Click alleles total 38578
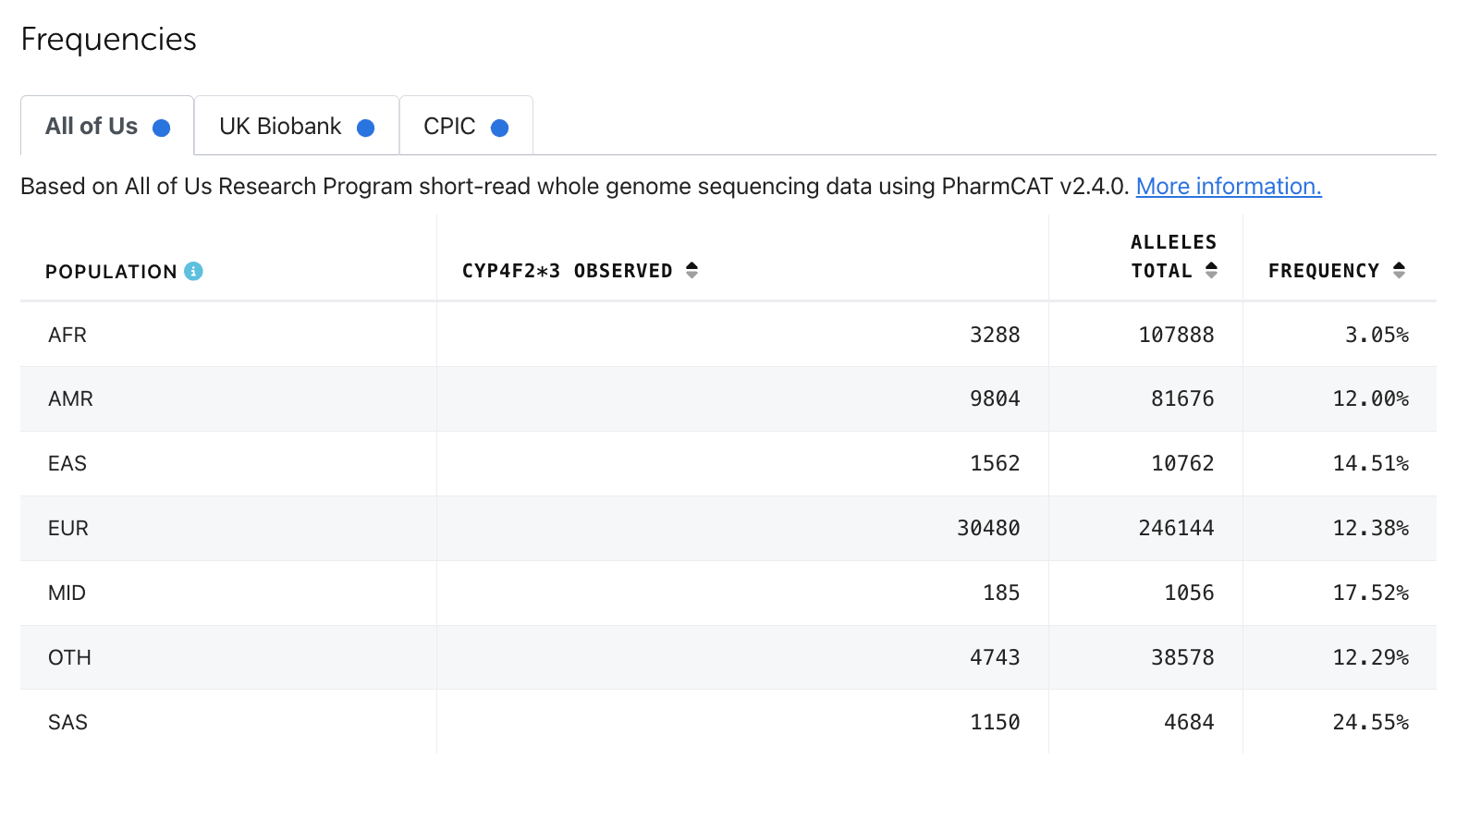This screenshot has width=1481, height=832. click(1182, 657)
